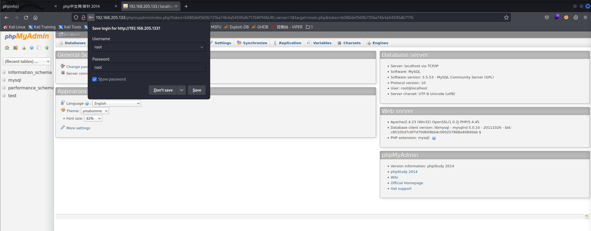Open the Databases tab
The image size is (591, 231).
[72, 43]
